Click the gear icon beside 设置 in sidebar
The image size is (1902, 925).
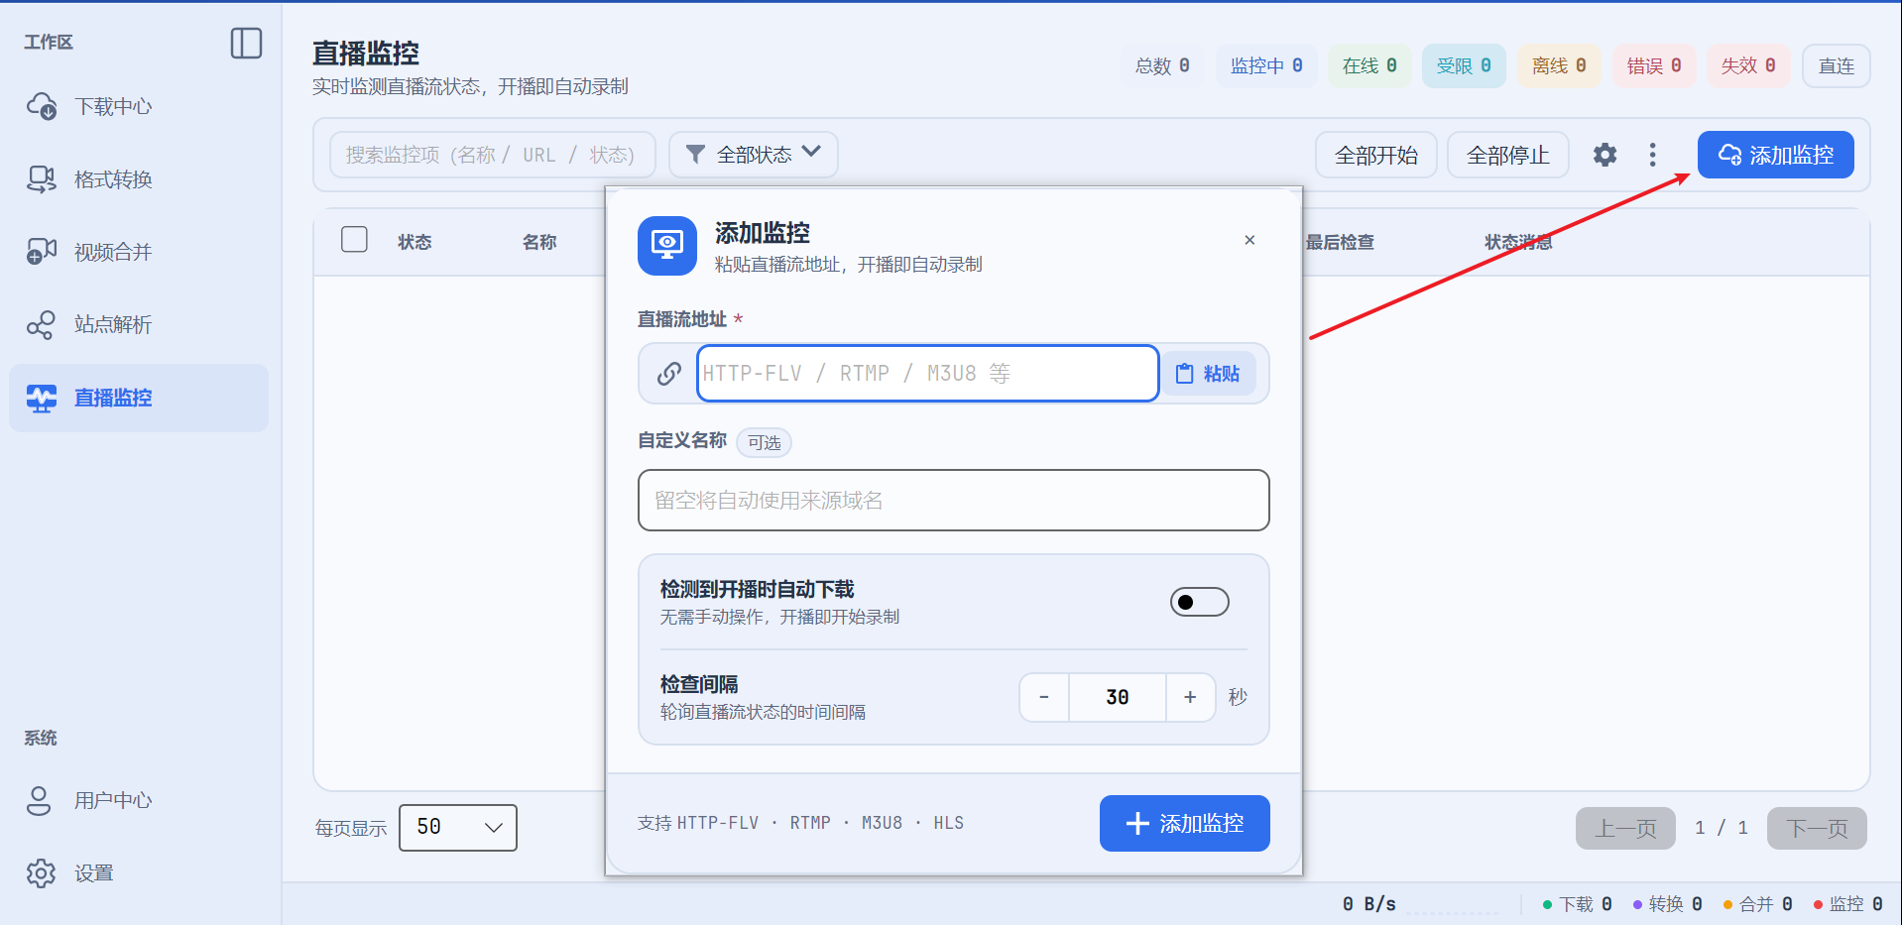pyautogui.click(x=41, y=873)
